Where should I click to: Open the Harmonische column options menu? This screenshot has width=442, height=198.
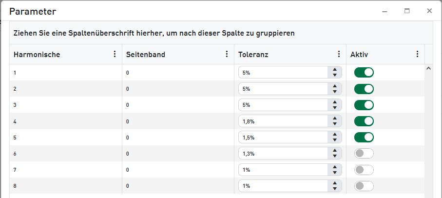coord(115,54)
